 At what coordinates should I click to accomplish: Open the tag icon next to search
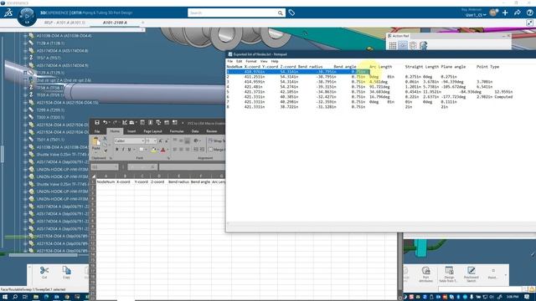pyautogui.click(x=291, y=13)
